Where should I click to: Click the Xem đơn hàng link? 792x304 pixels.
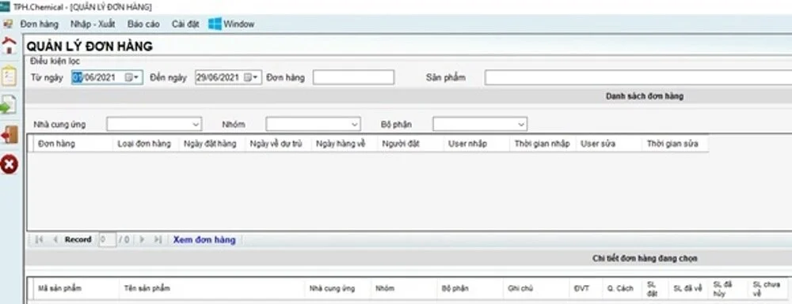(204, 239)
